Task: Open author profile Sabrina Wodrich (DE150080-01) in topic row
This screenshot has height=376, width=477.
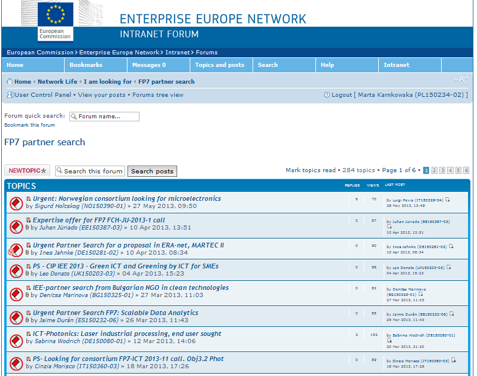Action: click(80, 341)
